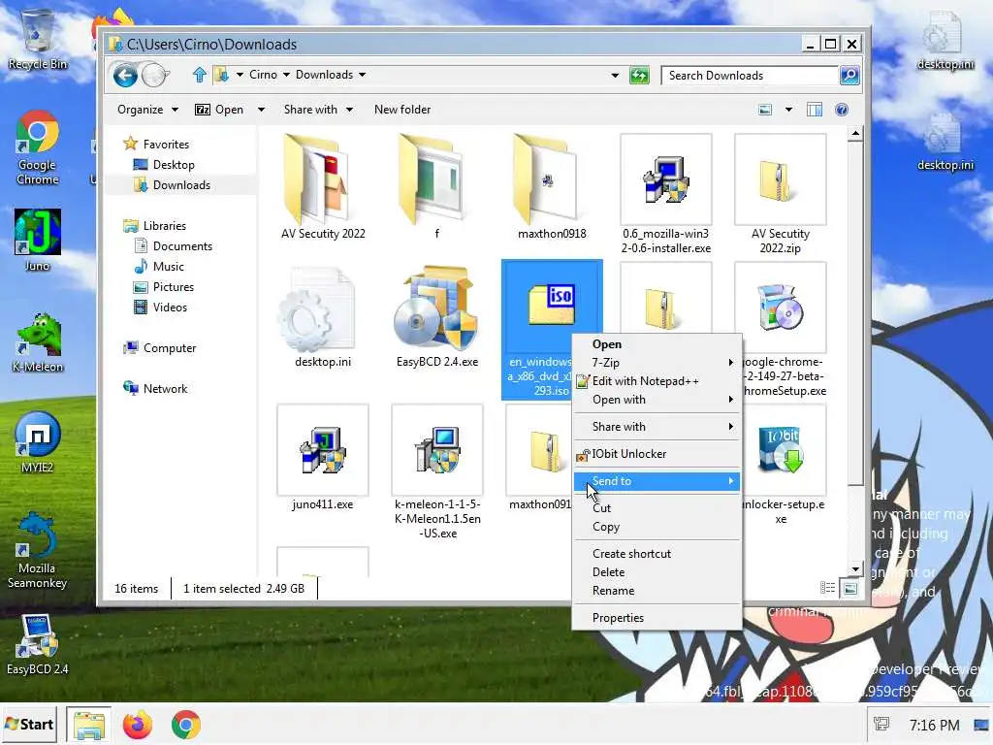Click the Open toolbar button
The height and width of the screenshot is (745, 993).
click(x=219, y=110)
